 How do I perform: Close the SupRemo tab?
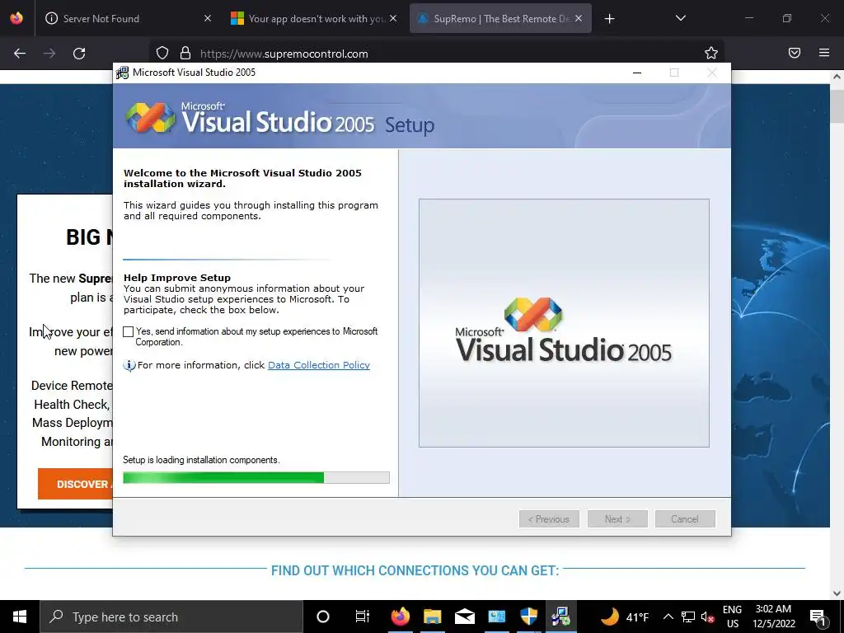point(579,19)
